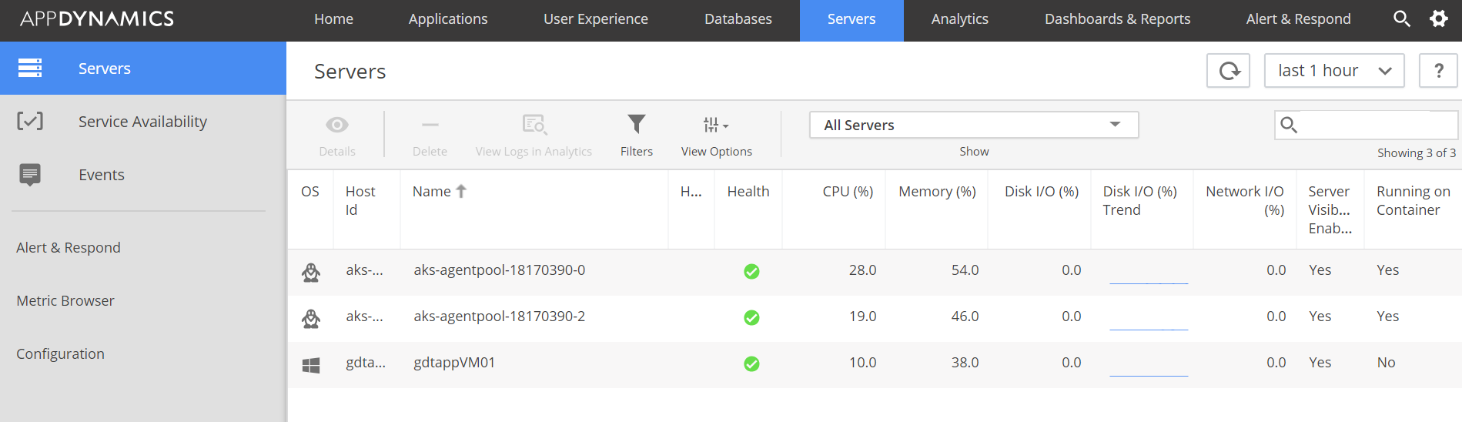Screen dimensions: 1462x422
Task: Select Servers in the sidebar
Action: [x=143, y=68]
